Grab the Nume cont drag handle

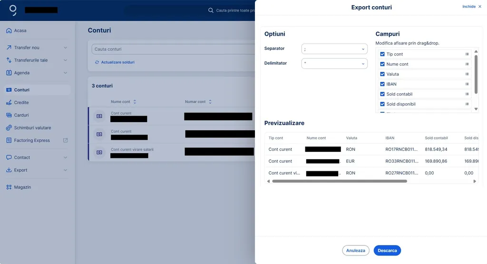[x=467, y=64]
